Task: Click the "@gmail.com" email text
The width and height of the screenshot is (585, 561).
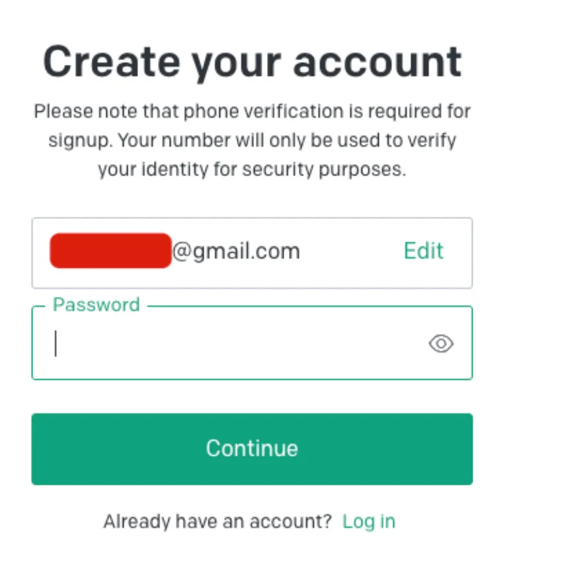Action: pos(236,251)
